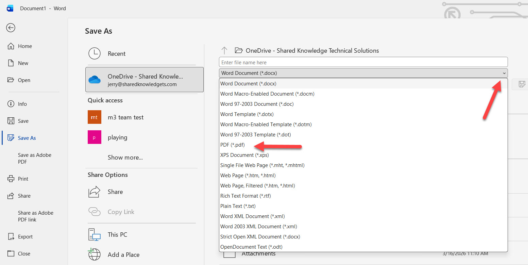Choose Web Page (*.htm, *.html)
This screenshot has height=265, width=528.
click(x=363, y=176)
